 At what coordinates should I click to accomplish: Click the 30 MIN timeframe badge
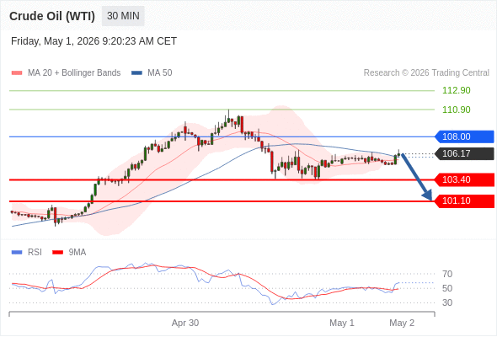[123, 16]
